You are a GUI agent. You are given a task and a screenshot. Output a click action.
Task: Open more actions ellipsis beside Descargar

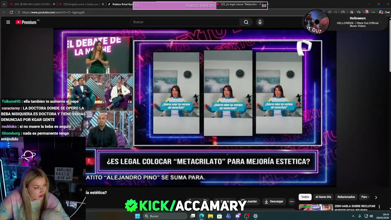click(x=292, y=201)
